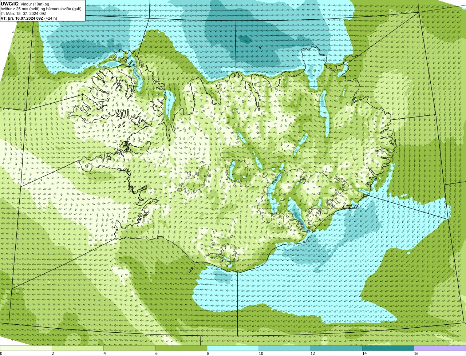Click the teal 12–14 m/s legend swatch
The width and height of the screenshot is (466, 356).
[x=336, y=348]
